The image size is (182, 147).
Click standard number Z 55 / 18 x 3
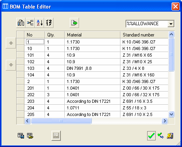pos(144,108)
